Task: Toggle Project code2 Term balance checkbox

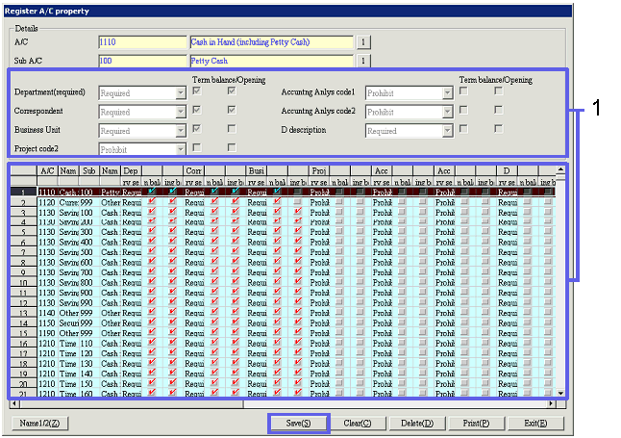Action: tap(196, 147)
